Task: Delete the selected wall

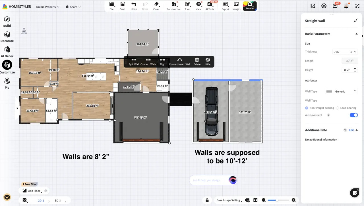Action: (197, 62)
